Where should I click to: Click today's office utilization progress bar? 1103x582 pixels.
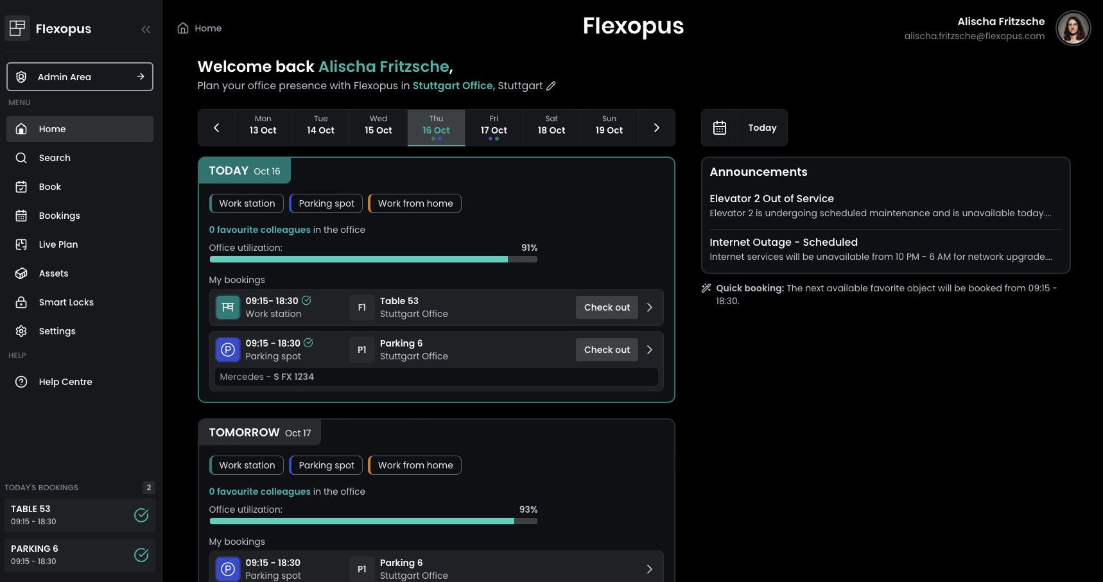(373, 259)
